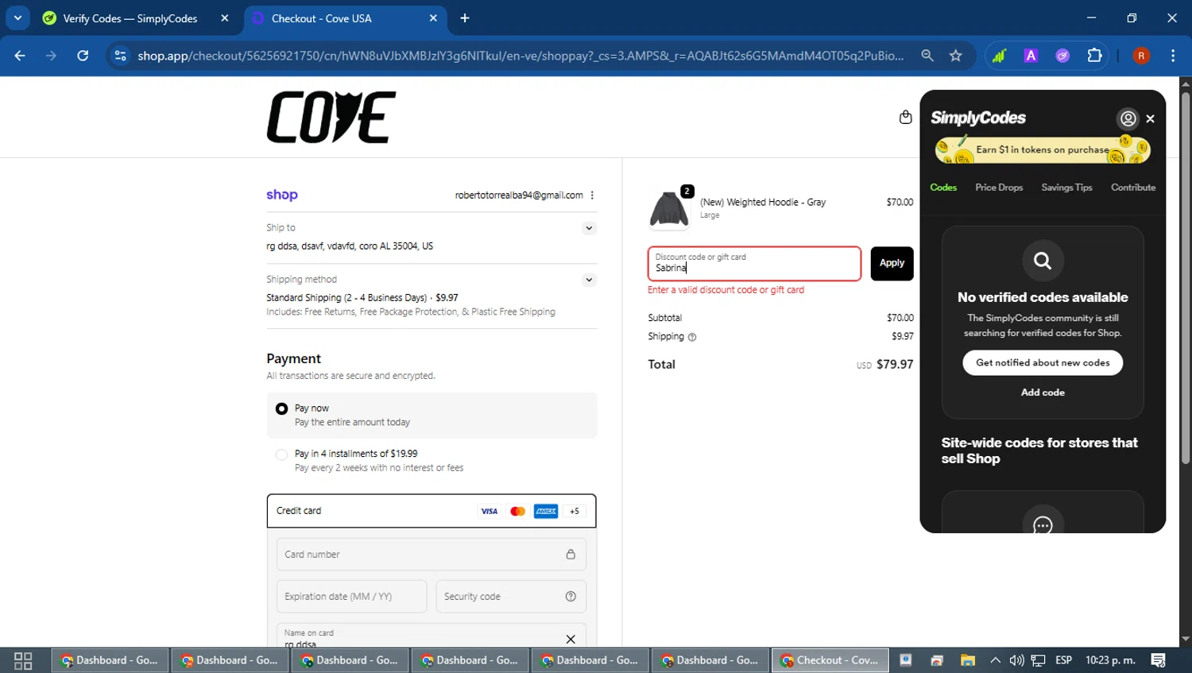Apply the discount code
The height and width of the screenshot is (673, 1192).
[892, 263]
